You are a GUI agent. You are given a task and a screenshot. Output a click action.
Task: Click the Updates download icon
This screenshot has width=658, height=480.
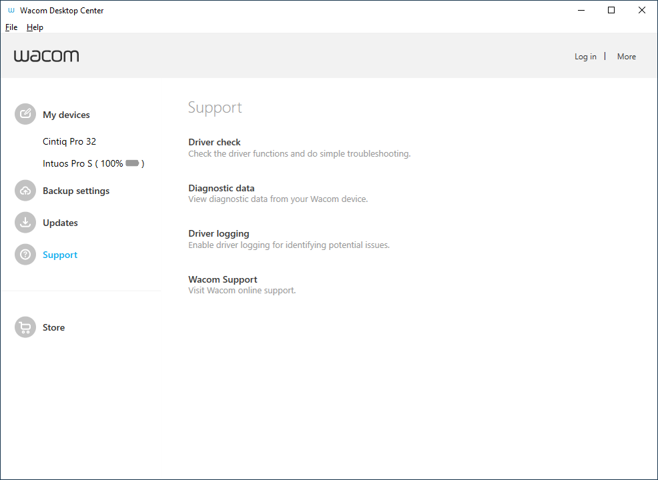pyautogui.click(x=25, y=222)
